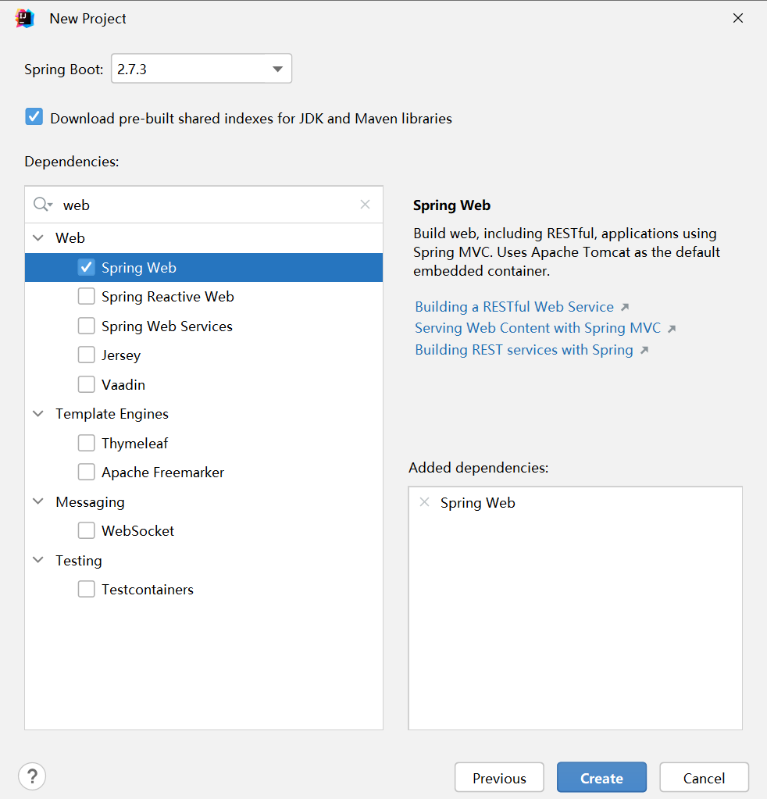Click the Spring Web description heading
This screenshot has width=767, height=799.
click(x=451, y=205)
